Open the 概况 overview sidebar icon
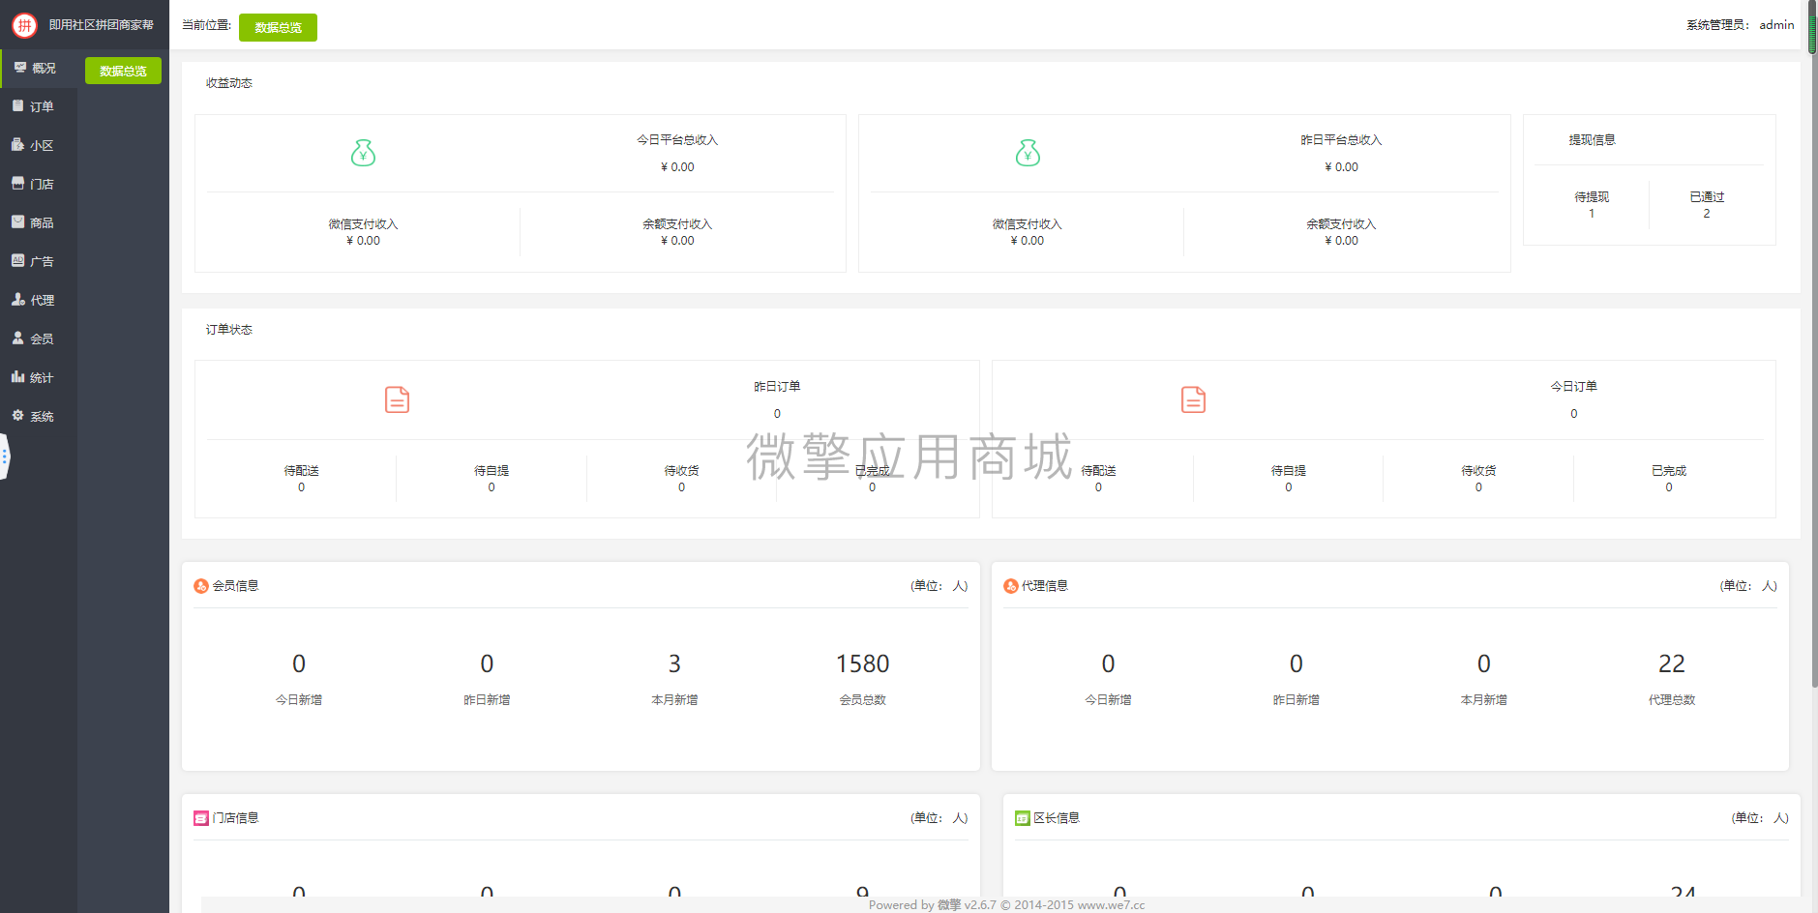Screen dimensions: 1818x913 point(19,68)
